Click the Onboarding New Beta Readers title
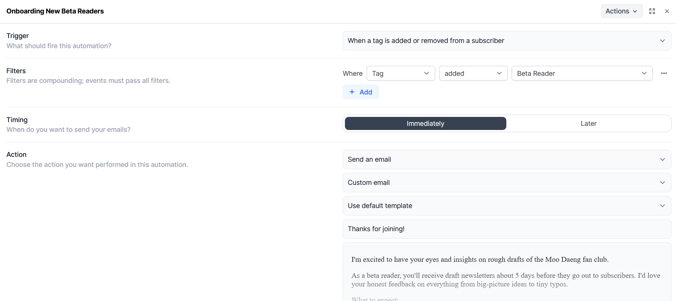This screenshot has height=301, width=676. pyautogui.click(x=55, y=11)
